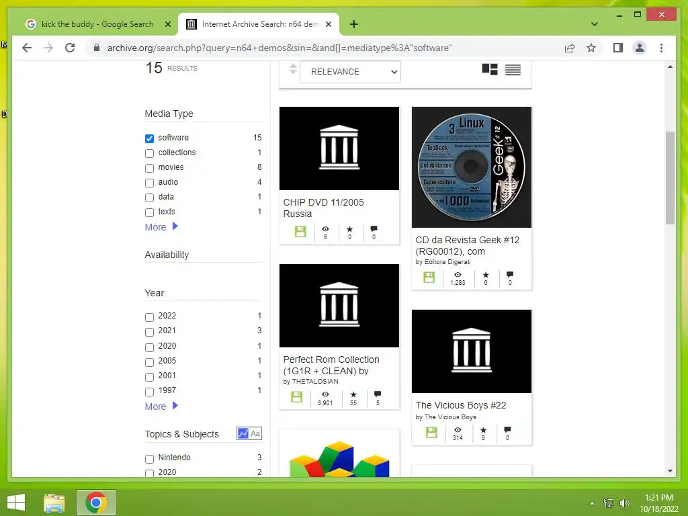Open File Explorer from the taskbar
This screenshot has width=688, height=516.
tap(54, 503)
